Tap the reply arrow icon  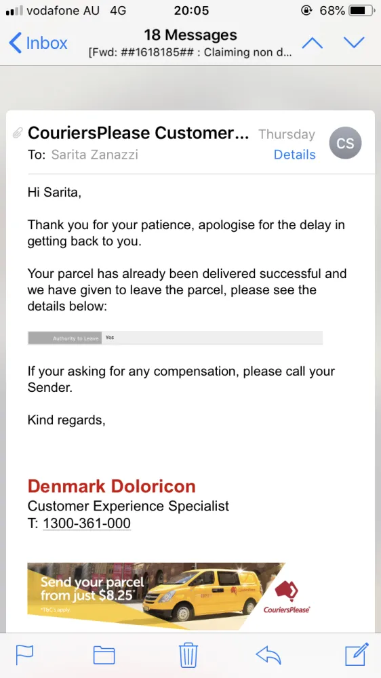(268, 655)
